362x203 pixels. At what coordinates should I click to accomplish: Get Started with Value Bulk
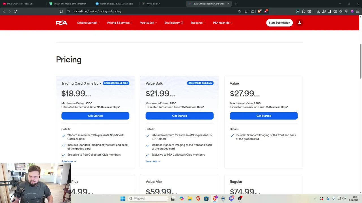pos(180,116)
